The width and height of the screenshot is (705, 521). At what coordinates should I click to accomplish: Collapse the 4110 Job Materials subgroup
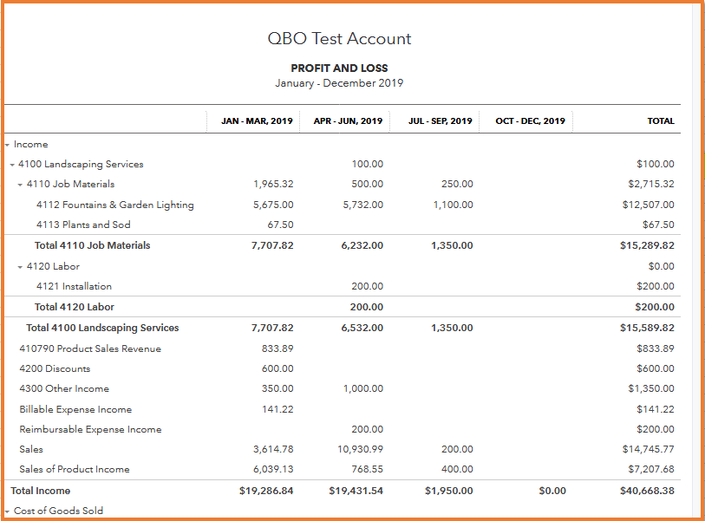[x=20, y=185]
